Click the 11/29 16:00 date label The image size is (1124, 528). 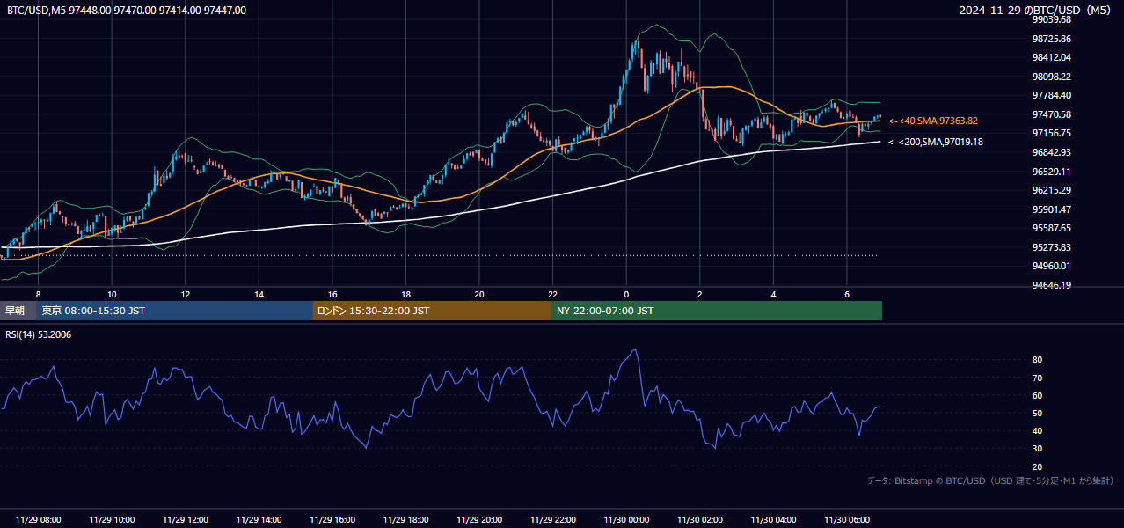[x=332, y=520]
